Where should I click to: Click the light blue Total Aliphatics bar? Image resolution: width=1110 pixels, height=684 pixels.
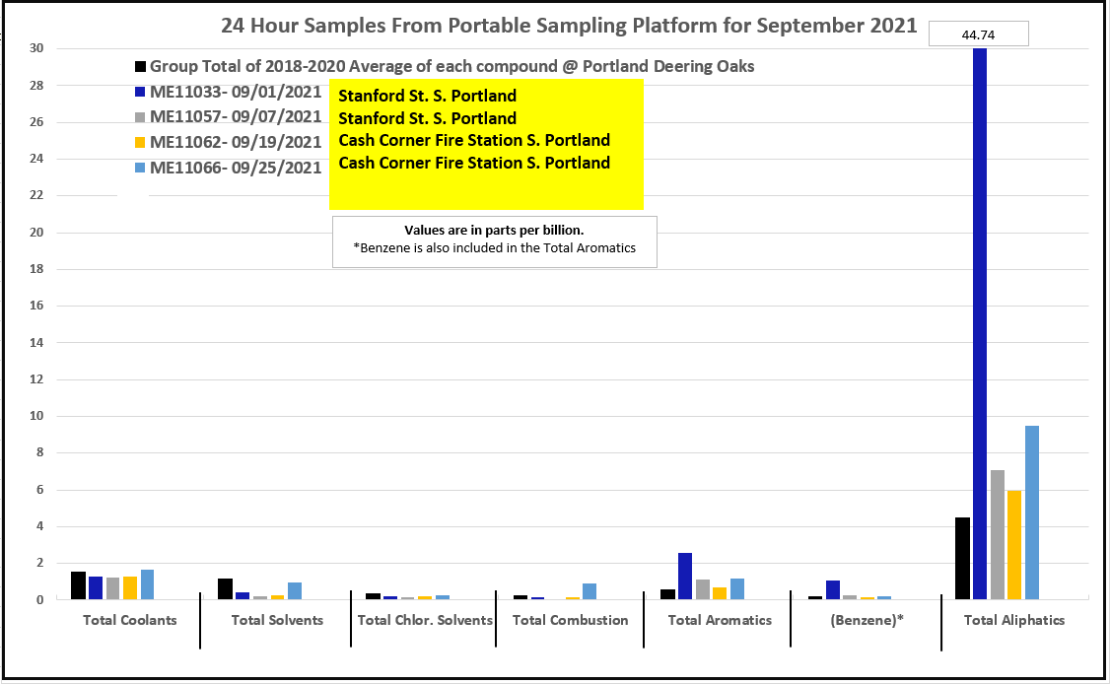point(1032,513)
